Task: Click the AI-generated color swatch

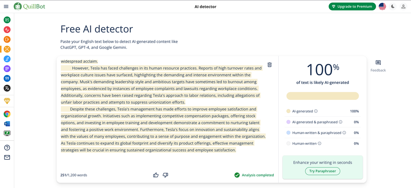Action: coord(289,111)
